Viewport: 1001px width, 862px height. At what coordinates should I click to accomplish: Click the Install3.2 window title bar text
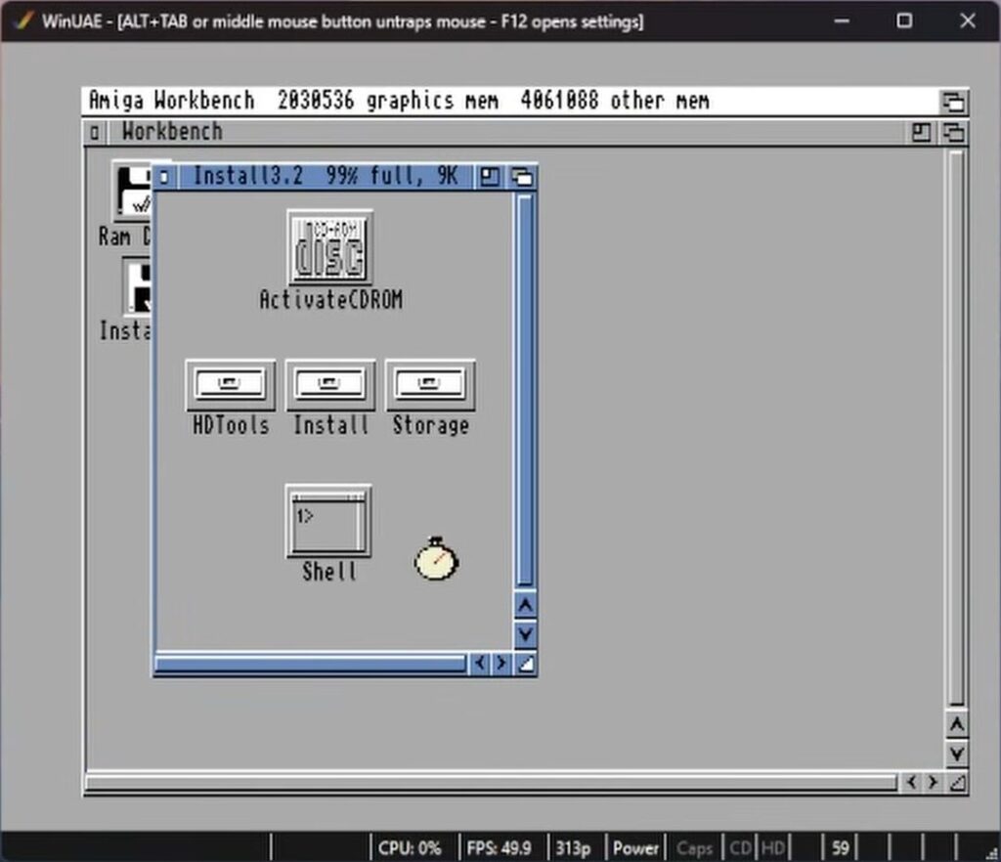point(325,177)
